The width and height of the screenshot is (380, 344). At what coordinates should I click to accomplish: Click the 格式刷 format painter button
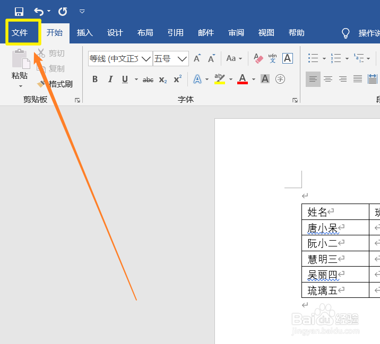click(55, 84)
